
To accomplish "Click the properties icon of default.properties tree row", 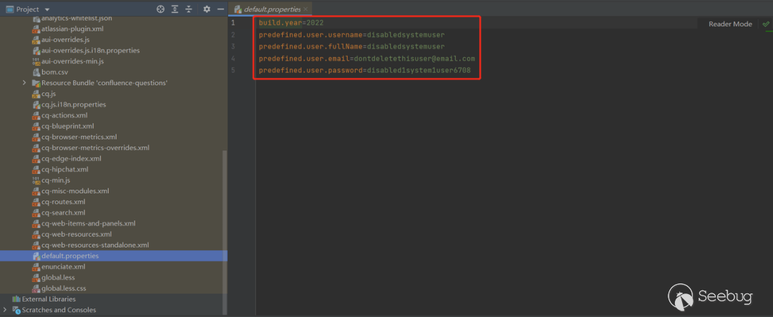I will [36, 256].
